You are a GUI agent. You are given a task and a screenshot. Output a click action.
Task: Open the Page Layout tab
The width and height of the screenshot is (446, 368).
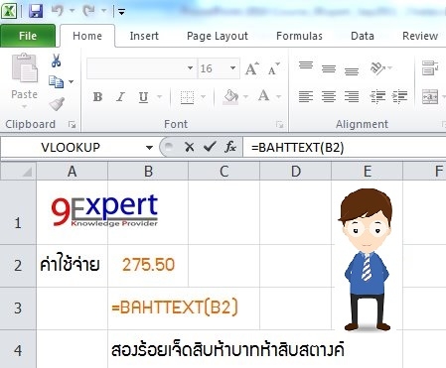[218, 36]
